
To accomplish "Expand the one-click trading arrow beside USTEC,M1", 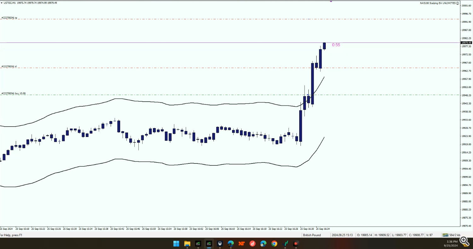I will coord(2,3).
